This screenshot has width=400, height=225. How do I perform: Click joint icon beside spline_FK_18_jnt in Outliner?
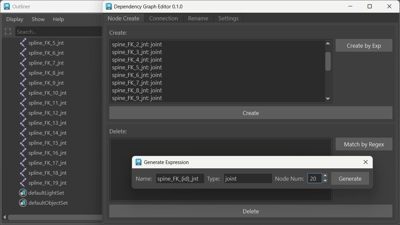pos(23,173)
